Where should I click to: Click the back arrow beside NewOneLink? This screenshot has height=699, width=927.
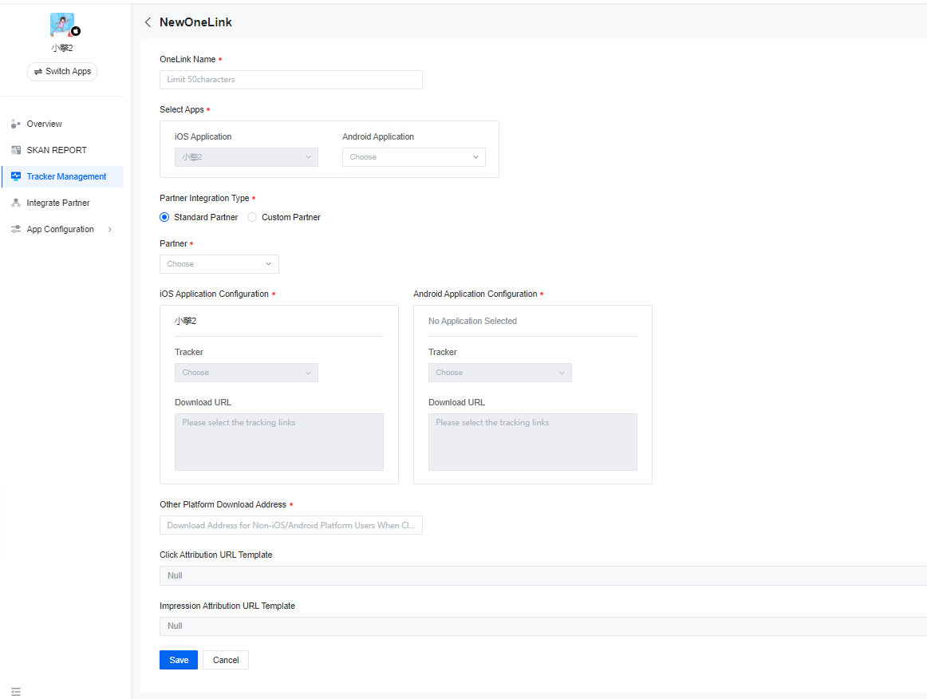pyautogui.click(x=148, y=22)
